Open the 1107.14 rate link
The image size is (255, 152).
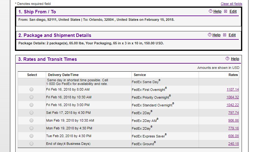pos(233,89)
